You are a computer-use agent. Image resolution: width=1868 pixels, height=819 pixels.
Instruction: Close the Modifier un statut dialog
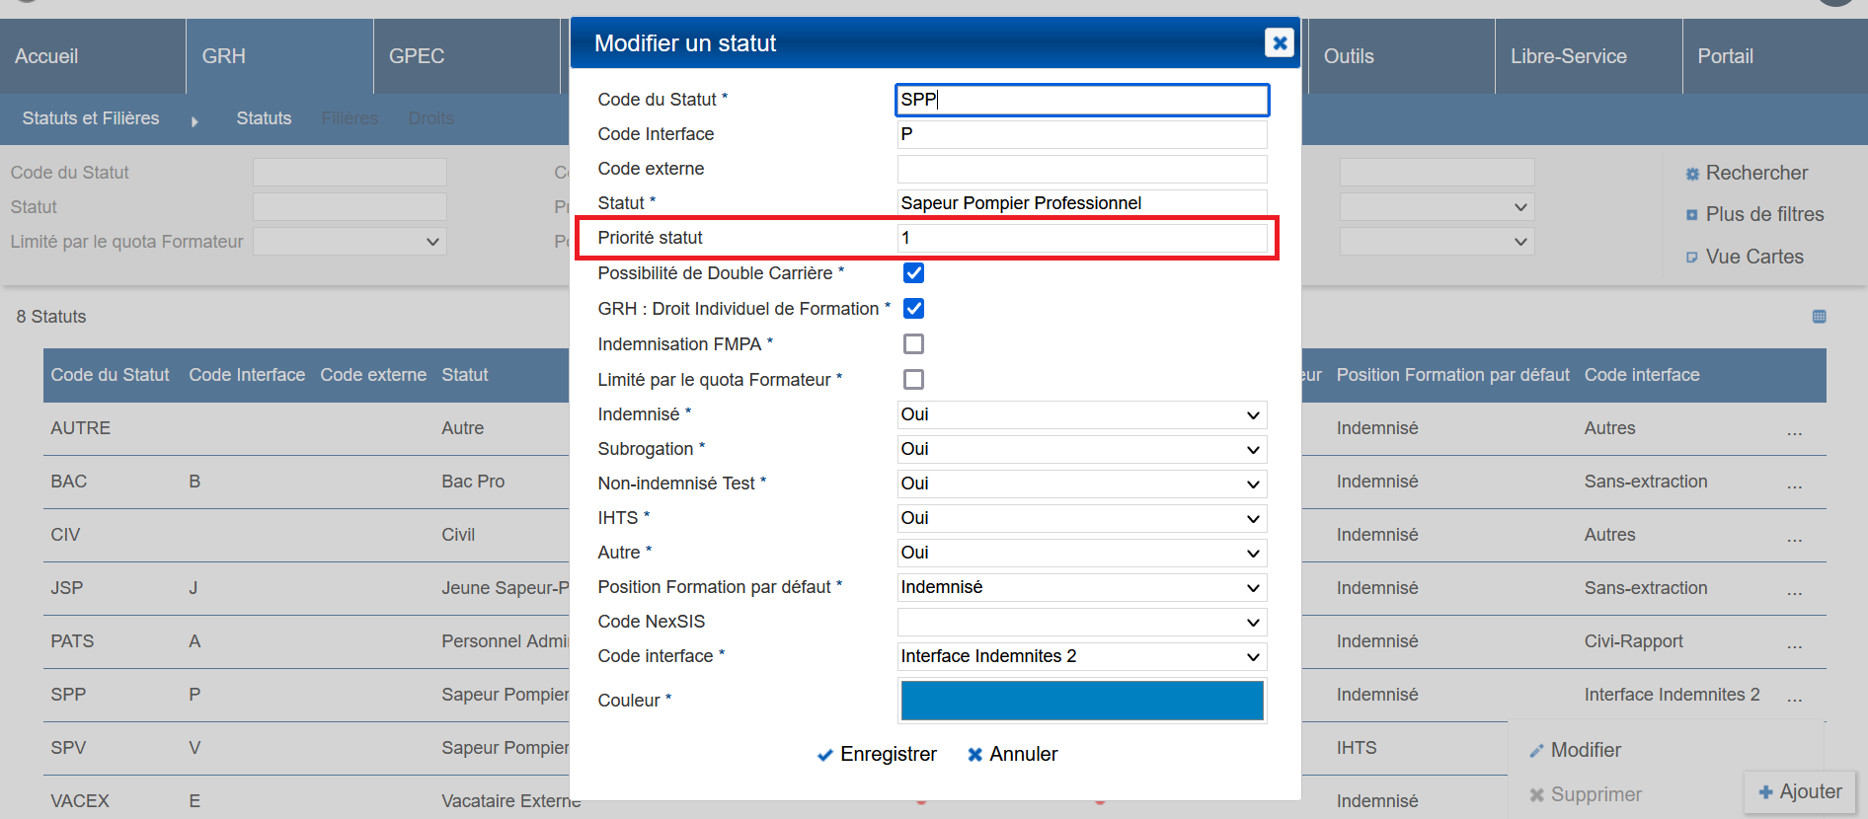coord(1279,42)
